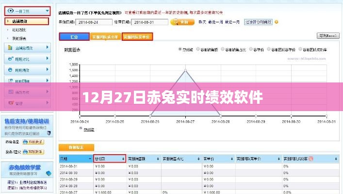The width and height of the screenshot is (343, 194).
Task: Click the orange 查询 search button
Action: [182, 22]
